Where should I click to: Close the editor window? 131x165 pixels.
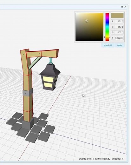point(125,7)
